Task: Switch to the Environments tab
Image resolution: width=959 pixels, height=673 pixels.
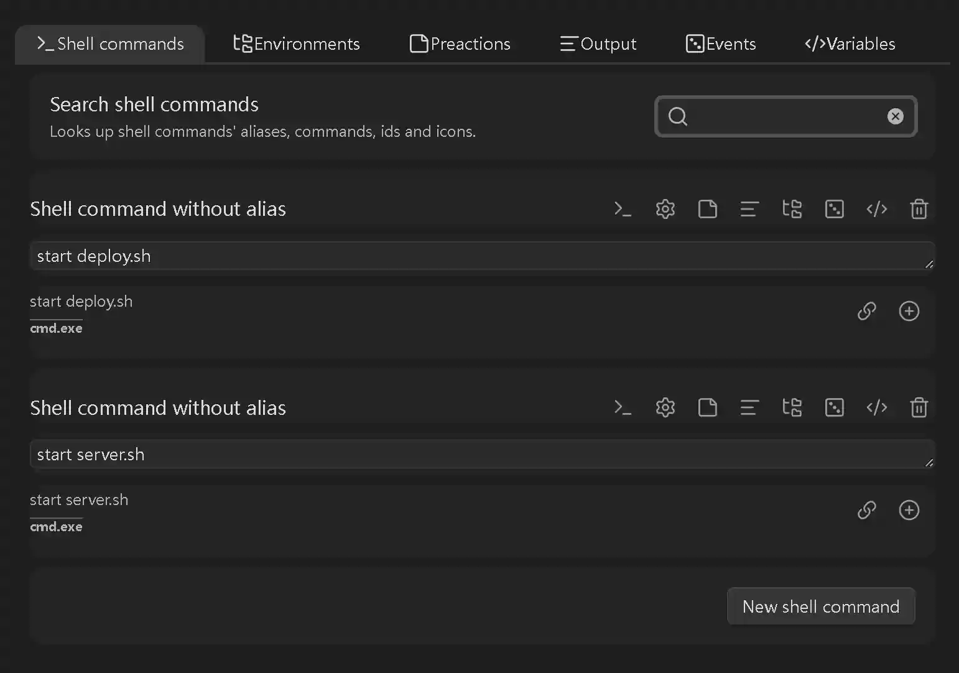Action: (x=297, y=44)
